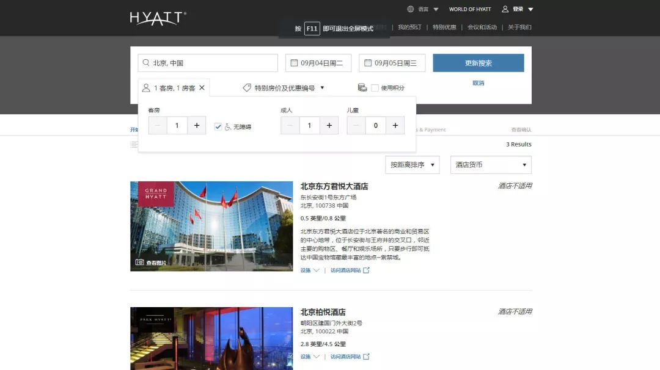Expand special rates and offer codes dropdown
Image resolution: width=660 pixels, height=370 pixels.
click(322, 88)
